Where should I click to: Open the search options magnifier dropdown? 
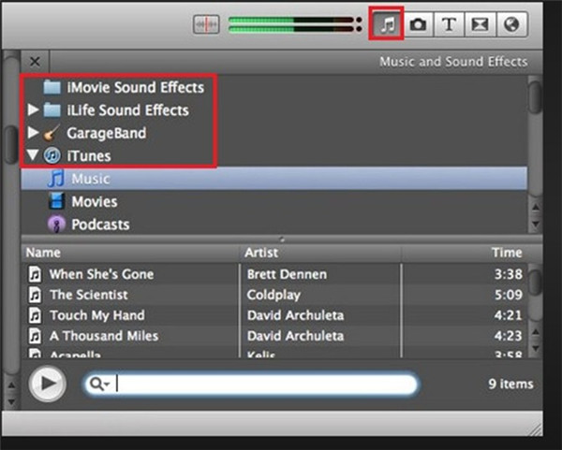point(99,385)
